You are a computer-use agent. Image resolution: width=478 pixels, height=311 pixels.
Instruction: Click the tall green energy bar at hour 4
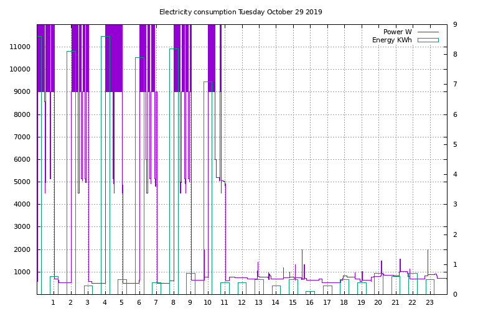[x=105, y=165]
